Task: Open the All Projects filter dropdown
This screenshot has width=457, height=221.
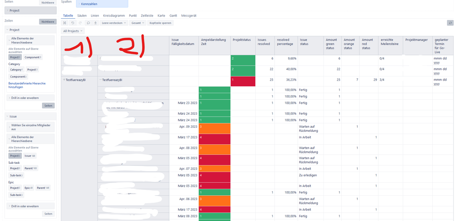Action: coord(73,31)
